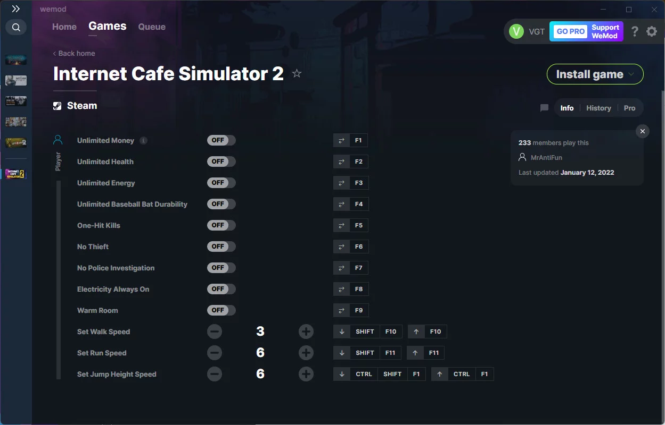Decrease Set Run Speed with minus button
The height and width of the screenshot is (425, 665).
pos(215,353)
